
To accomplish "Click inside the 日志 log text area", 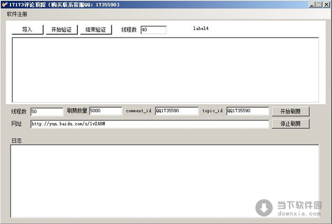I will (x=164, y=181).
